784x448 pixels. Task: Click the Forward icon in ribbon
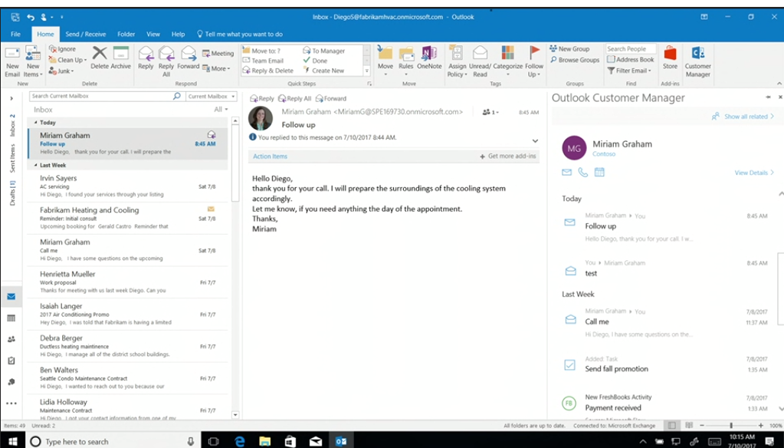(189, 58)
